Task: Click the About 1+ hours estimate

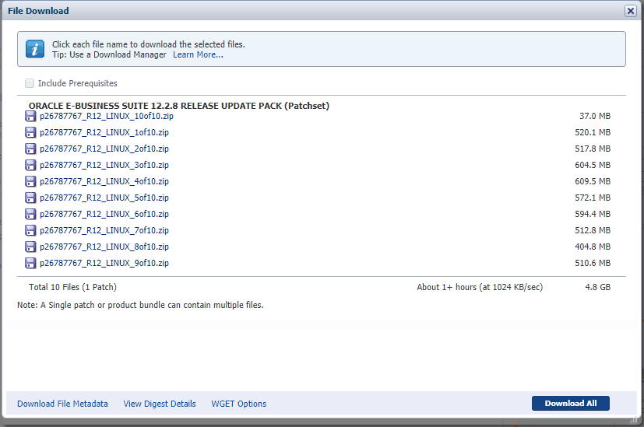Action: click(480, 287)
